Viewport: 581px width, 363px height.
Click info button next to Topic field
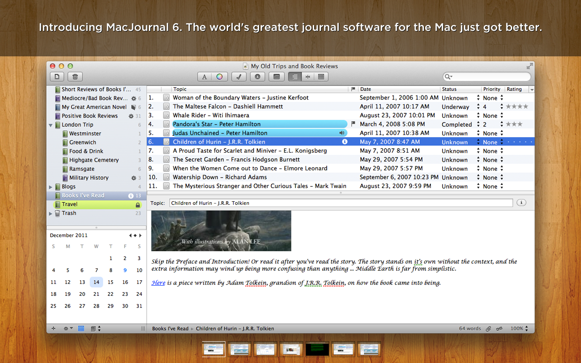pyautogui.click(x=521, y=203)
